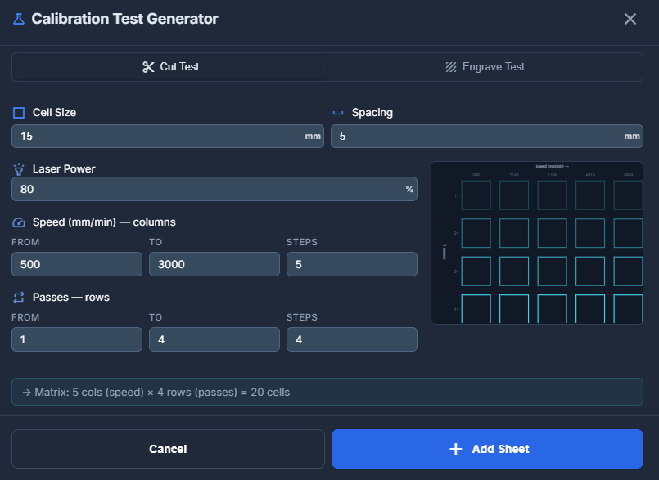Edit the Speed TO value of 3000
Image resolution: width=659 pixels, height=480 pixels.
point(214,264)
